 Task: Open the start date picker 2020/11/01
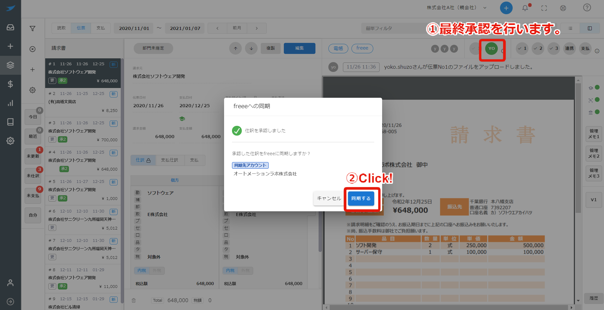click(x=134, y=28)
